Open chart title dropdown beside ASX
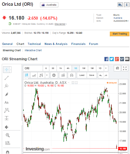The height and width of the screenshot is (154, 130). pyautogui.click(x=69, y=83)
